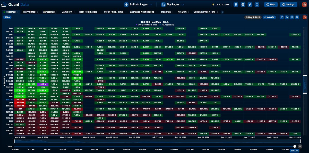
Task: Open the Dark Pool Levels tab
Action: coord(88,12)
